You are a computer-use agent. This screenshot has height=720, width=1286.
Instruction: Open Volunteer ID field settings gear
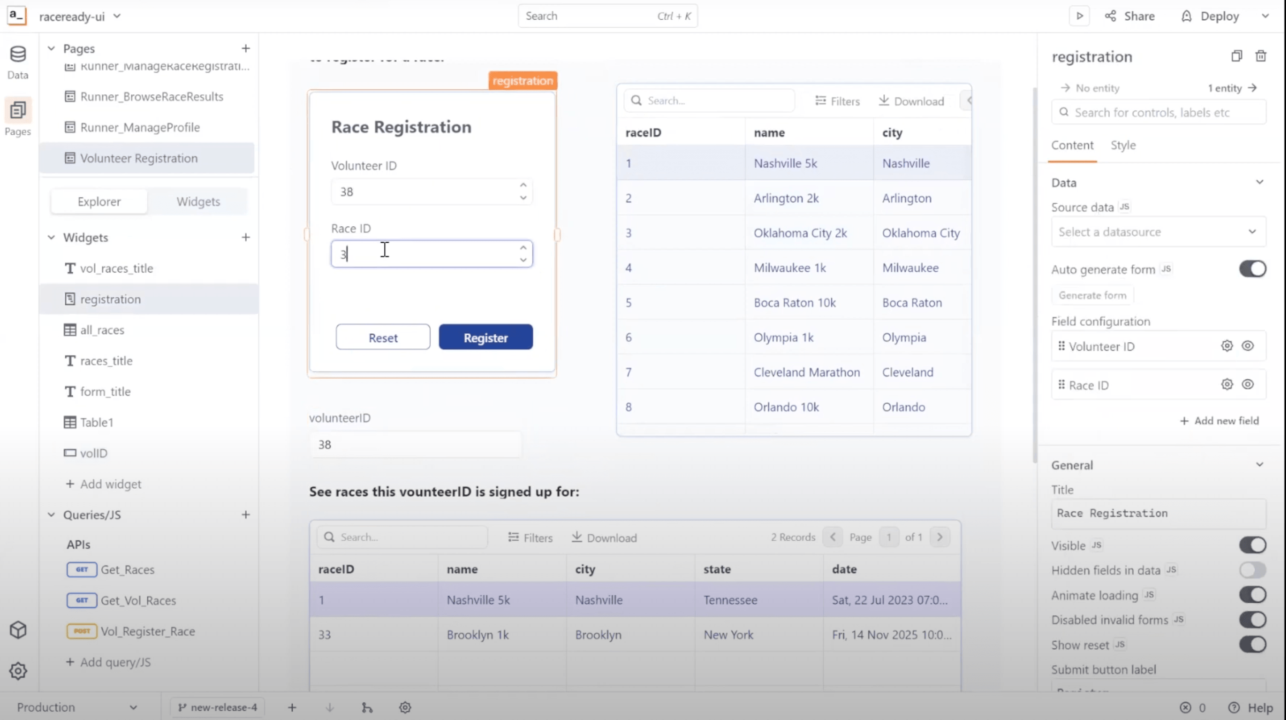1227,346
